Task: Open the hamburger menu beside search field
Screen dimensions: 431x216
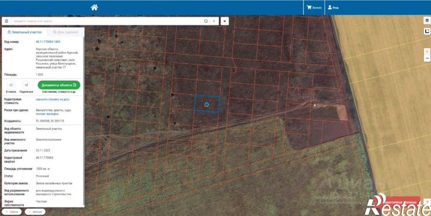Action: (7, 21)
